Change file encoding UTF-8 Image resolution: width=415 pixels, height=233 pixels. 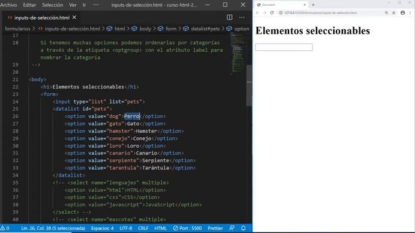(x=126, y=228)
